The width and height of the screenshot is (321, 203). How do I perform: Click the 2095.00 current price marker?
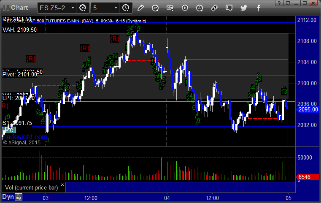(x=308, y=109)
